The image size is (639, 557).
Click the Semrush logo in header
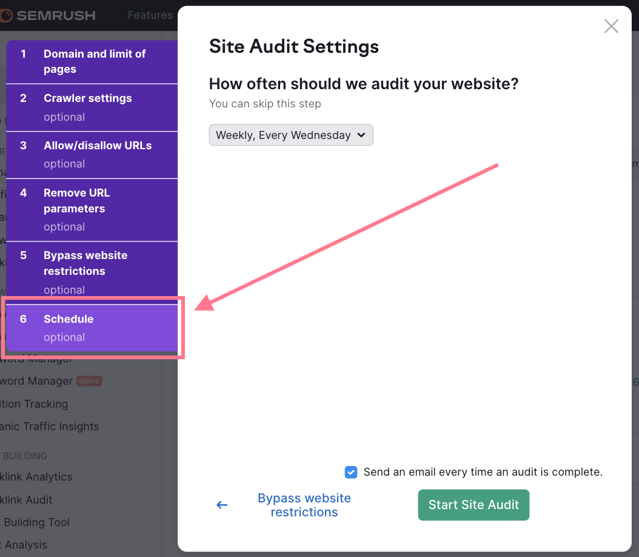[48, 16]
